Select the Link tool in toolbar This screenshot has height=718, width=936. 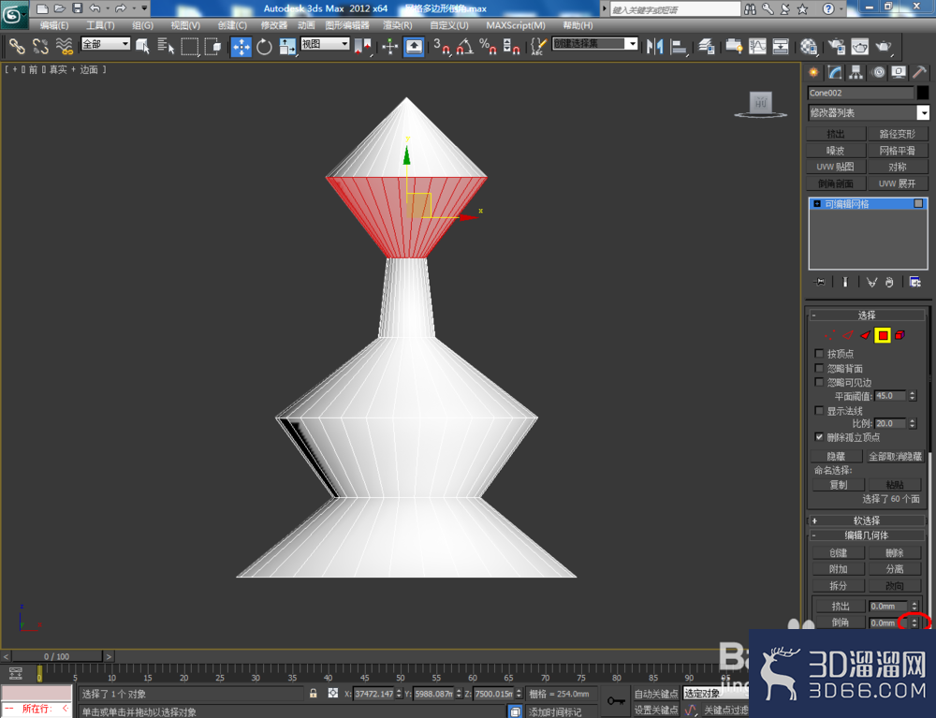tap(17, 46)
